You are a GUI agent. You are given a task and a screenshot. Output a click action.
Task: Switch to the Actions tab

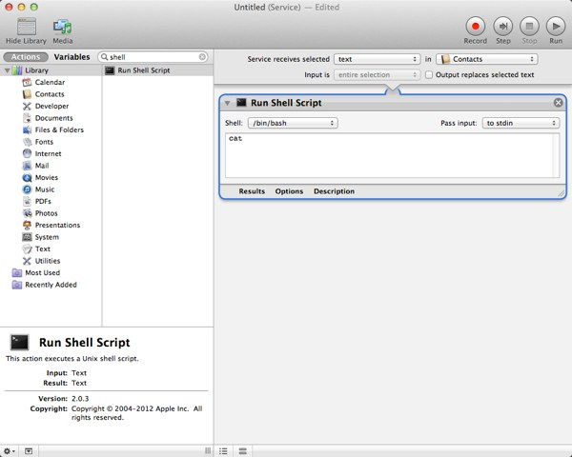[26, 57]
